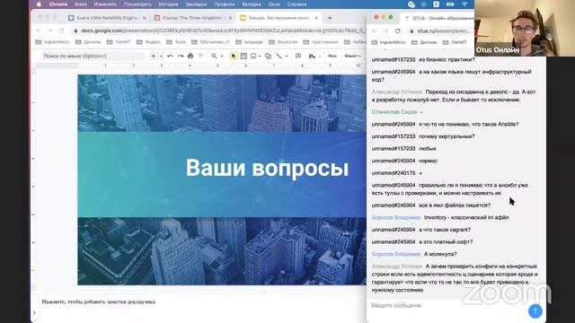Open the История menu

click(168, 4)
